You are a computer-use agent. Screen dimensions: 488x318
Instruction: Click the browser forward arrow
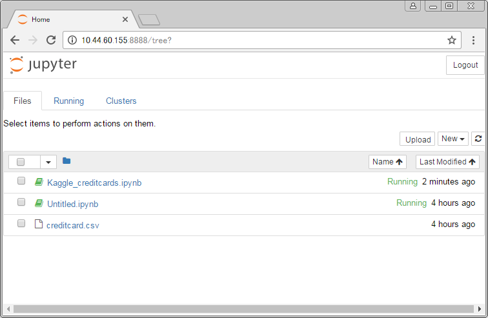pyautogui.click(x=33, y=40)
